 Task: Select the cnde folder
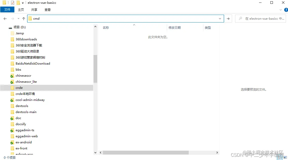tap(19, 88)
